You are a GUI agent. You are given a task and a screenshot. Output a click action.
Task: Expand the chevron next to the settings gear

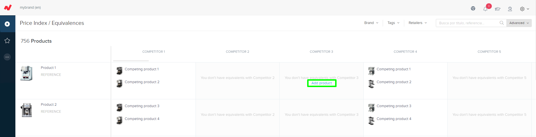pos(528,9)
